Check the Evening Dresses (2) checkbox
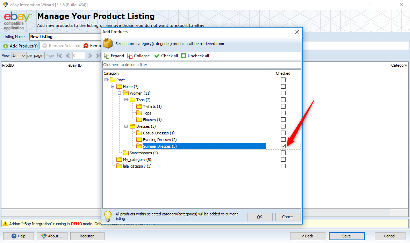Image resolution: width=410 pixels, height=243 pixels. tap(283, 140)
